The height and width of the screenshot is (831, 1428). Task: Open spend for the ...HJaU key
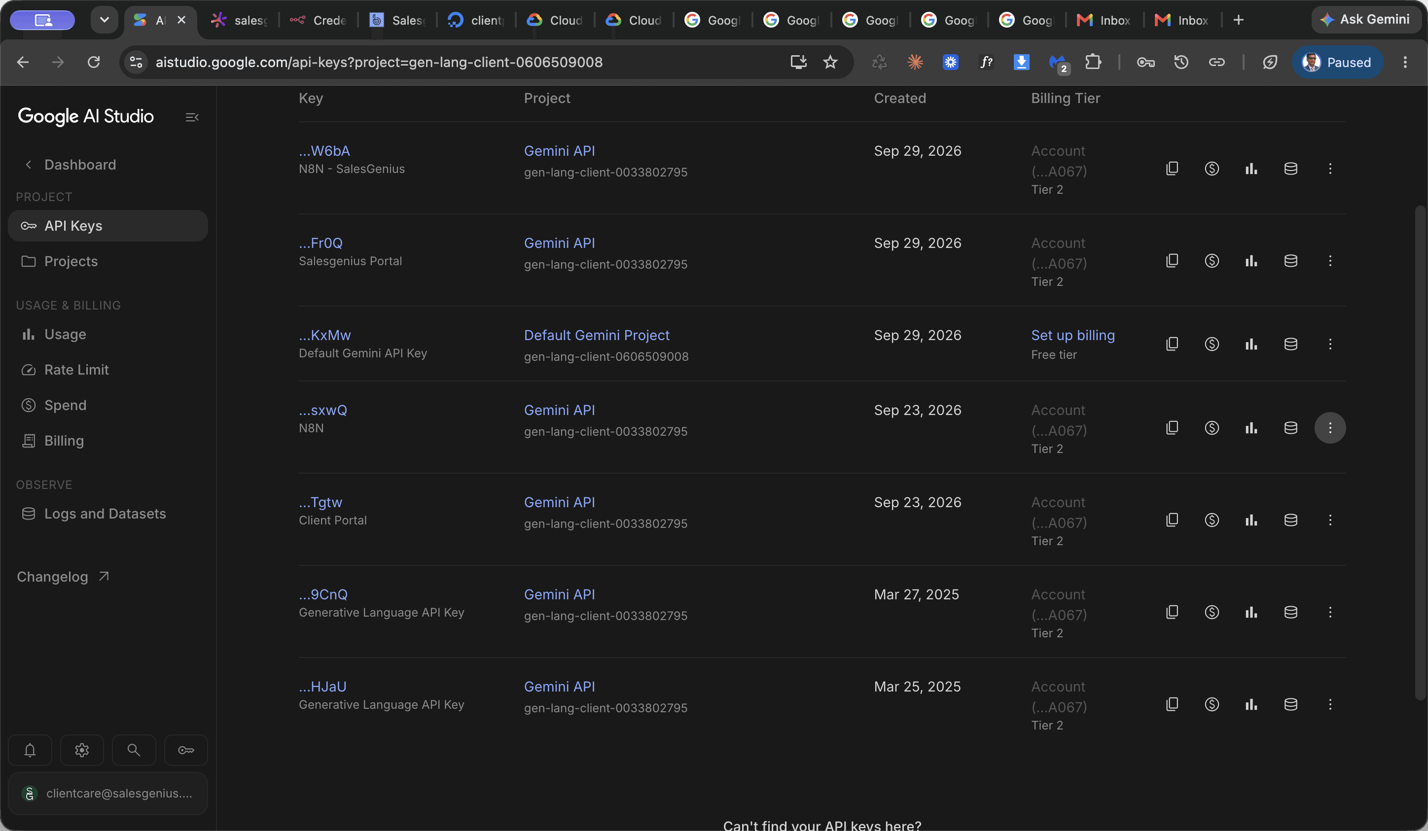point(1212,704)
